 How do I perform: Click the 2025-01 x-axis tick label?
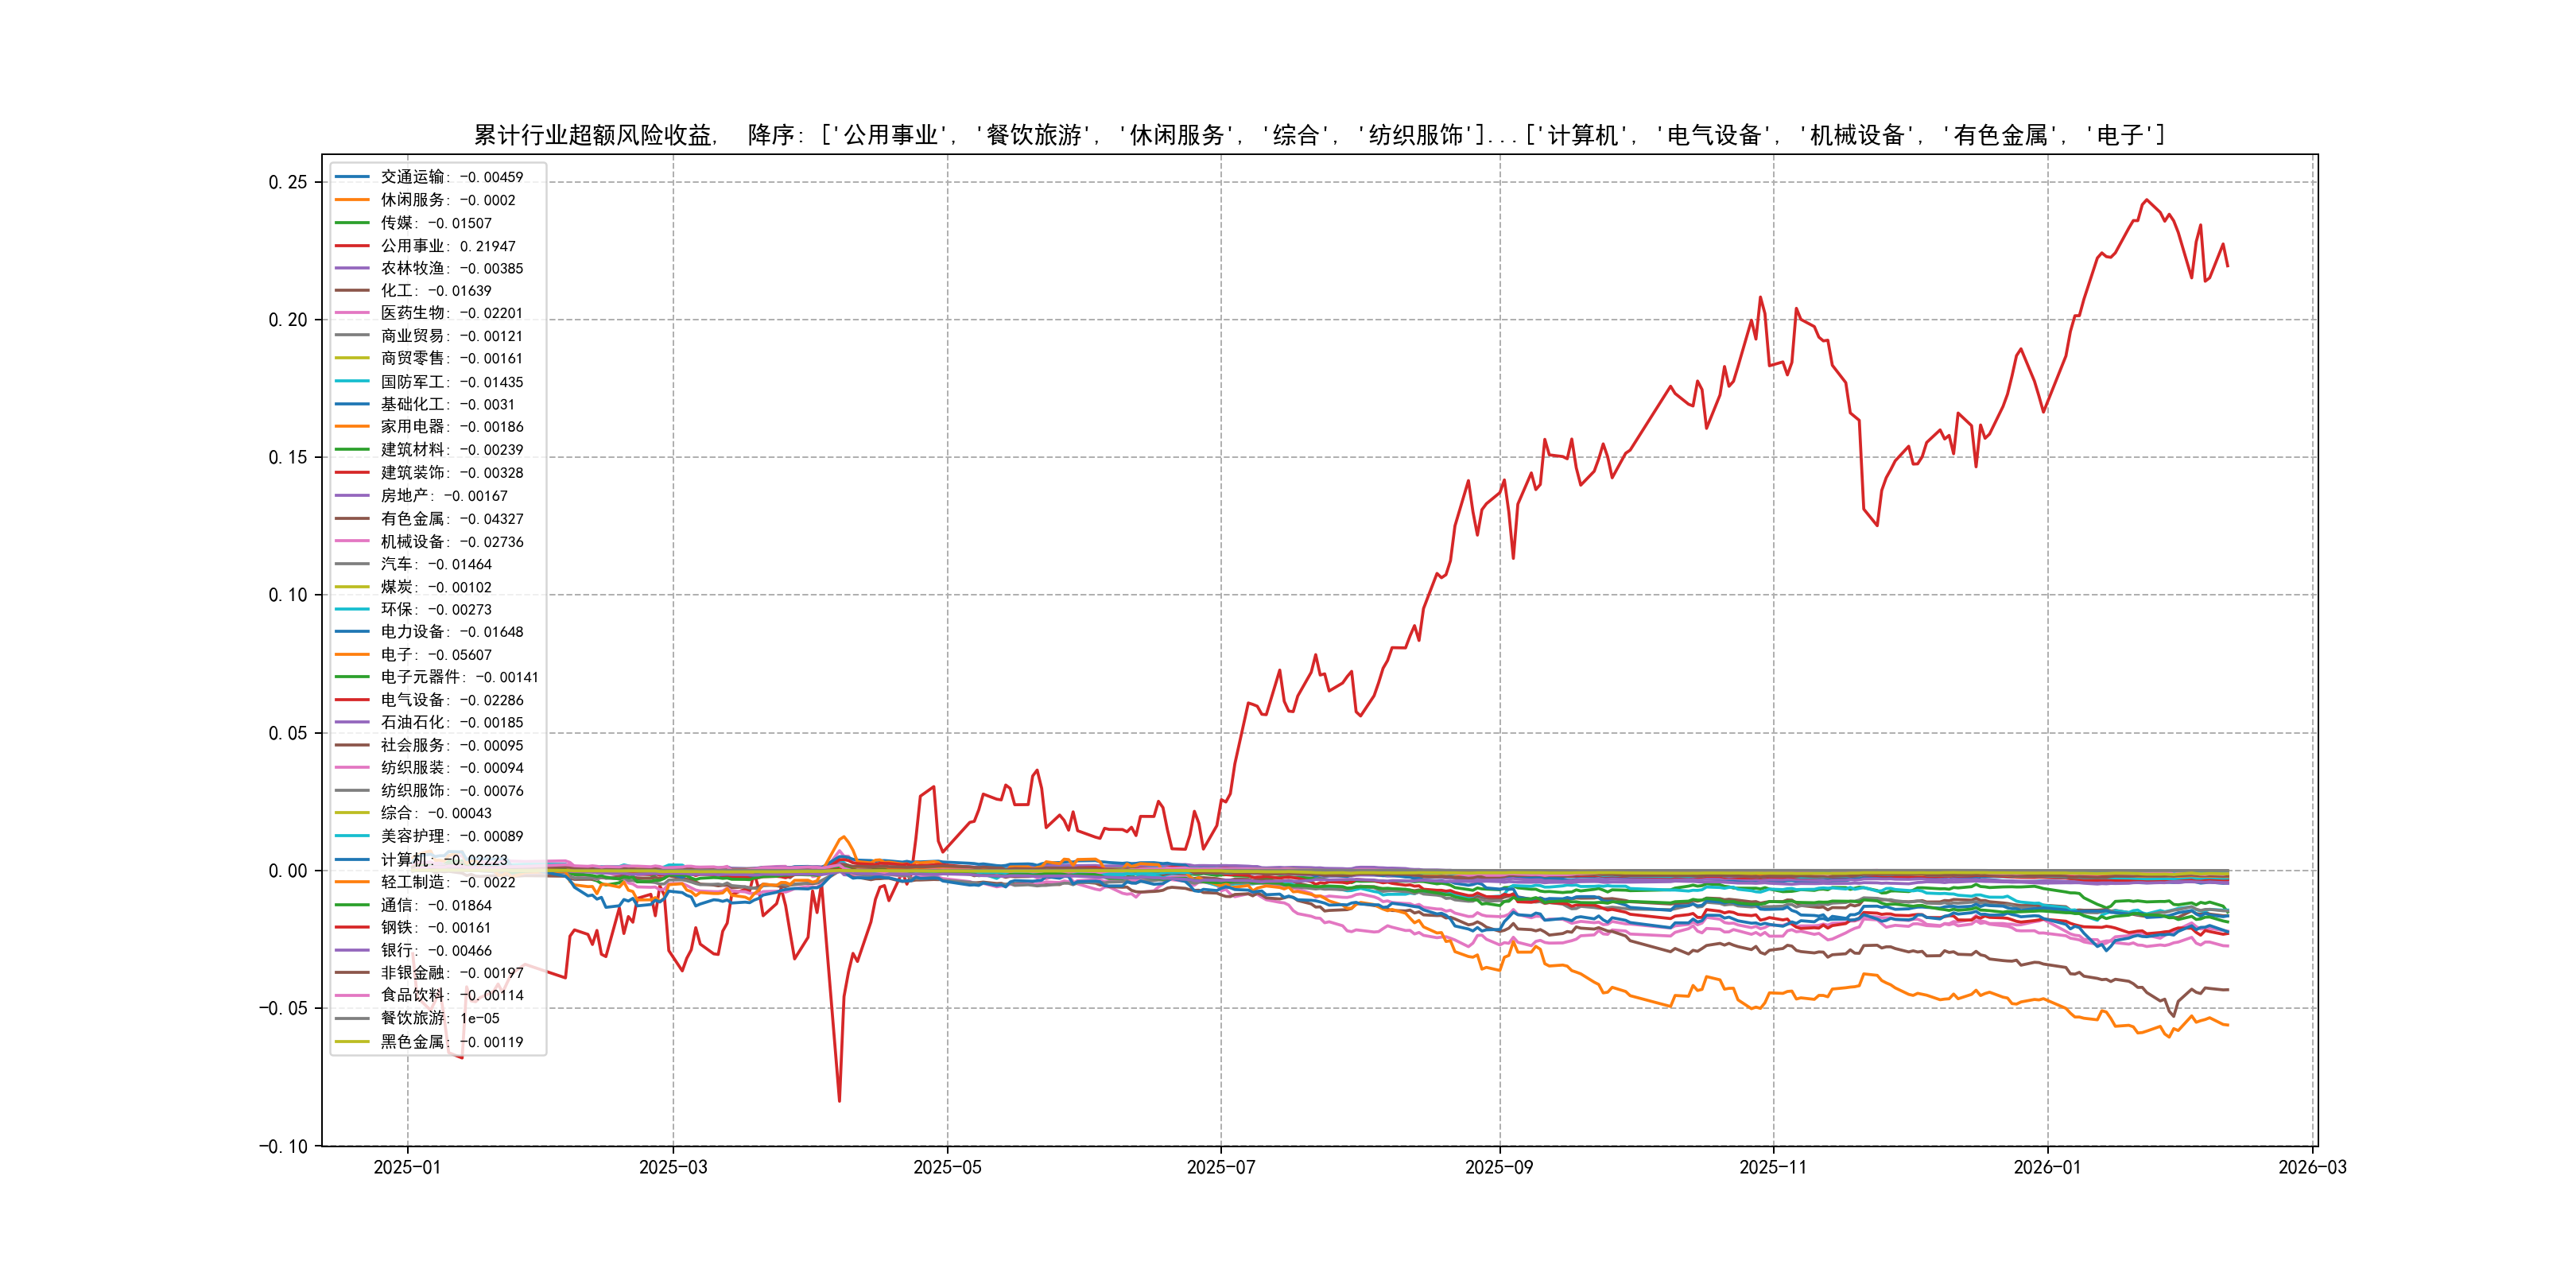(x=407, y=1168)
